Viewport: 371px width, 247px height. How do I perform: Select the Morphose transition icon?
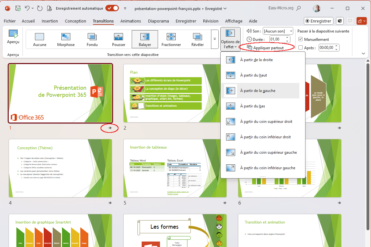[x=66, y=37]
